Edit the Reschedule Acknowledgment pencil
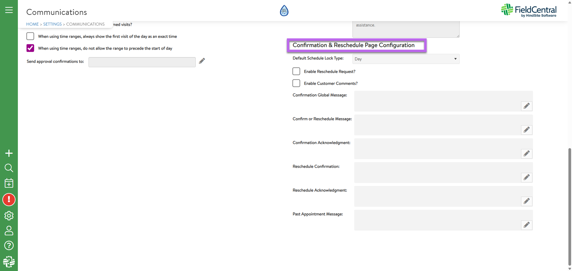Image resolution: width=572 pixels, height=271 pixels. click(527, 201)
